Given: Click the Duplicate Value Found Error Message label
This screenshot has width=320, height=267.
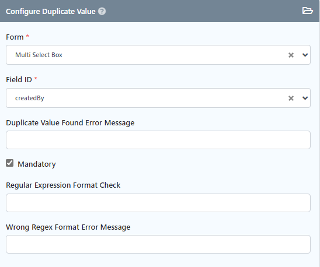Looking at the screenshot, I should tap(70, 123).
